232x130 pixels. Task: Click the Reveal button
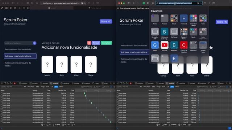[96, 43]
